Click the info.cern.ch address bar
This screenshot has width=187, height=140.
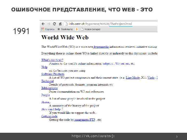111,24
